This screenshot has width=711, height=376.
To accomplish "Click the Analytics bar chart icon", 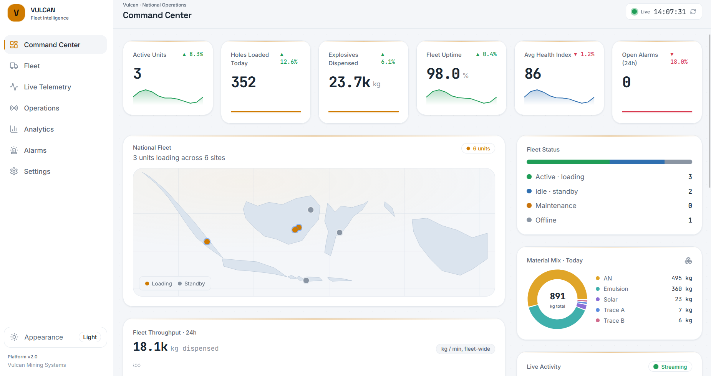I will click(x=14, y=129).
